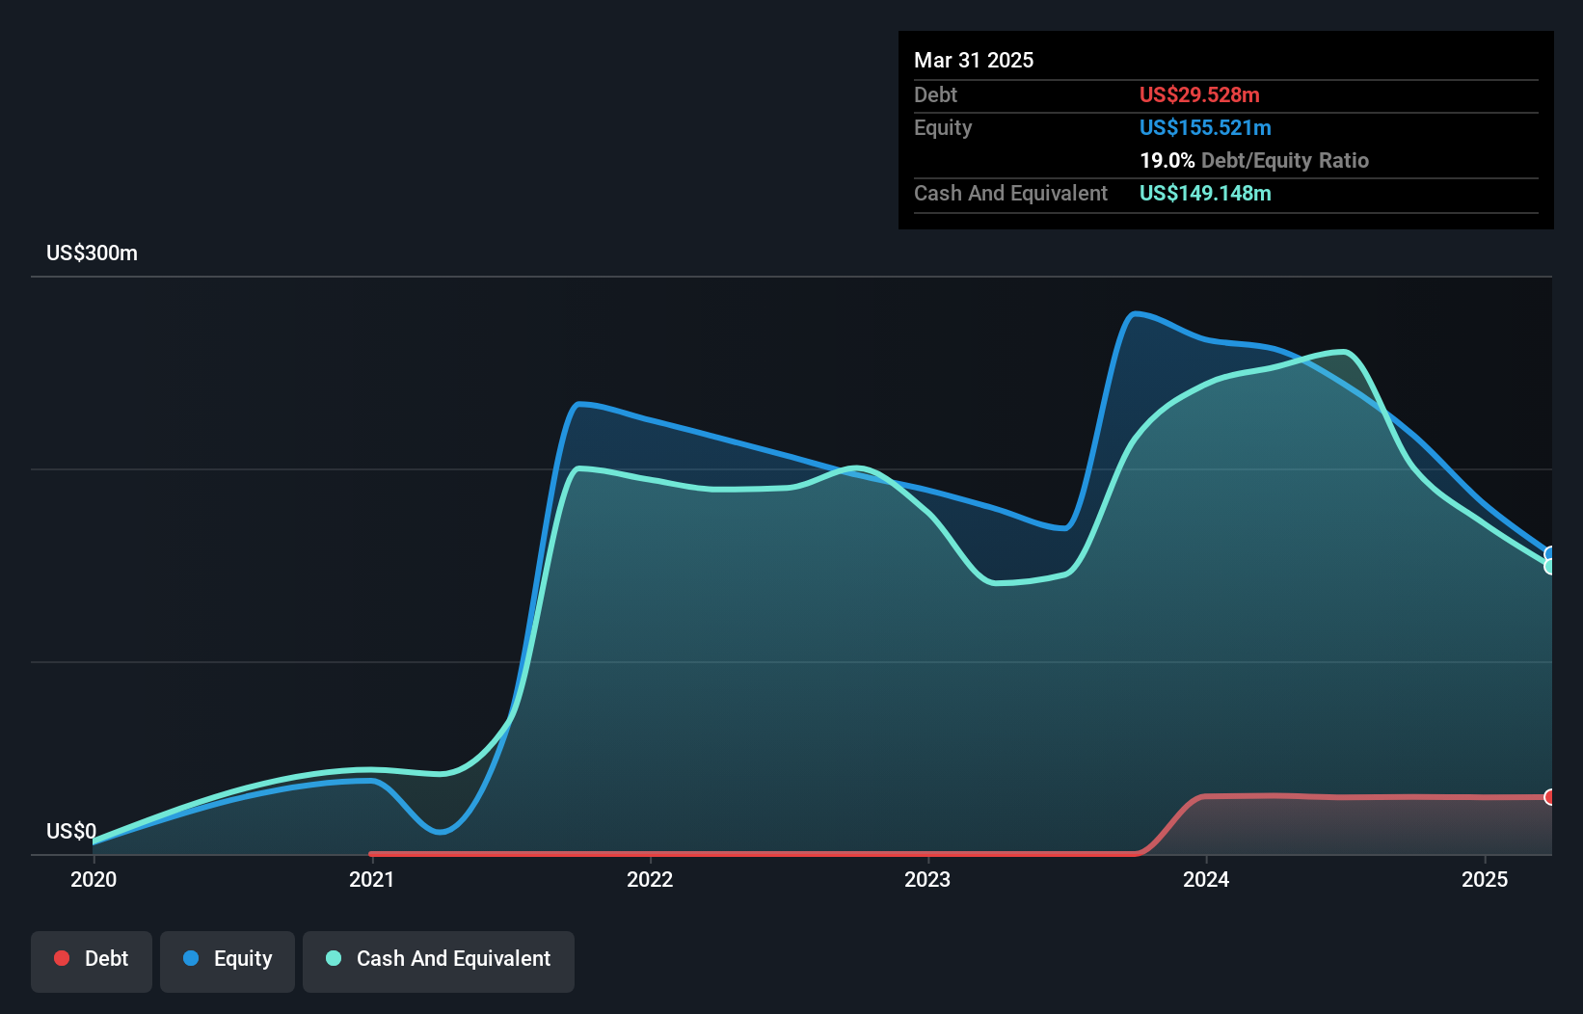Click the red Debt legend dot
The image size is (1583, 1014).
point(62,958)
